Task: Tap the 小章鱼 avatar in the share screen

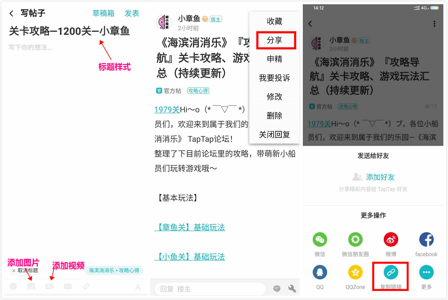Action: pyautogui.click(x=317, y=43)
